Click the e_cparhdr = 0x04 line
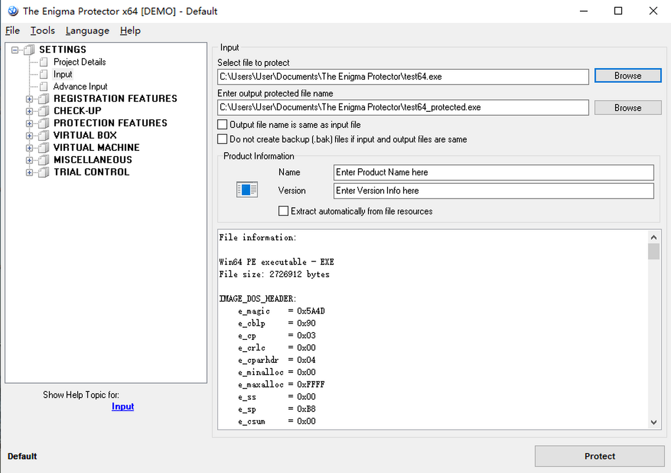671x473 pixels. click(x=276, y=361)
